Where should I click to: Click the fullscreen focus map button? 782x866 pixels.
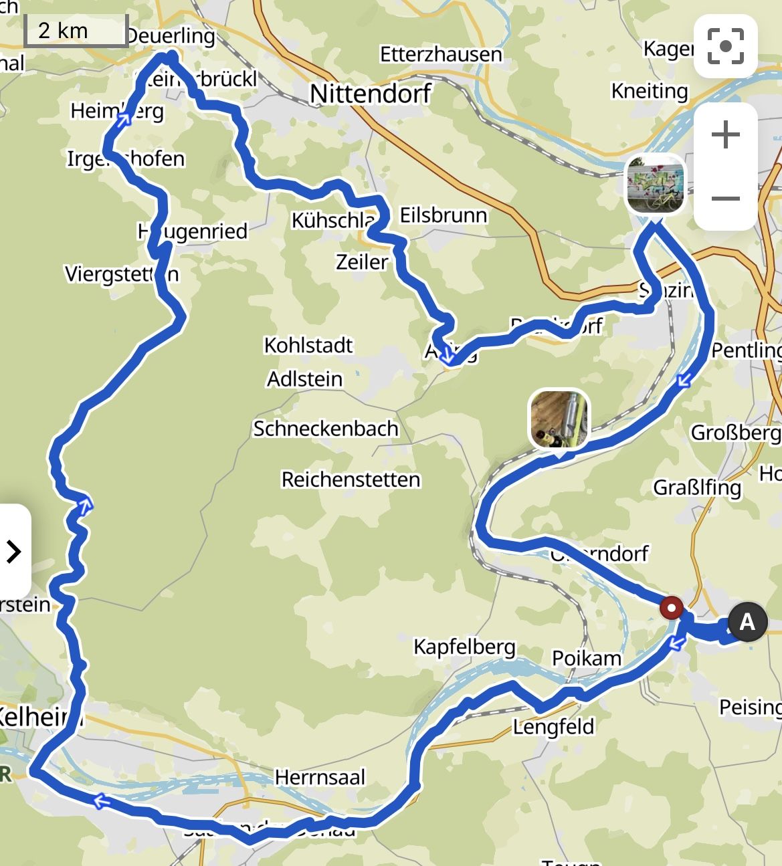click(x=725, y=46)
